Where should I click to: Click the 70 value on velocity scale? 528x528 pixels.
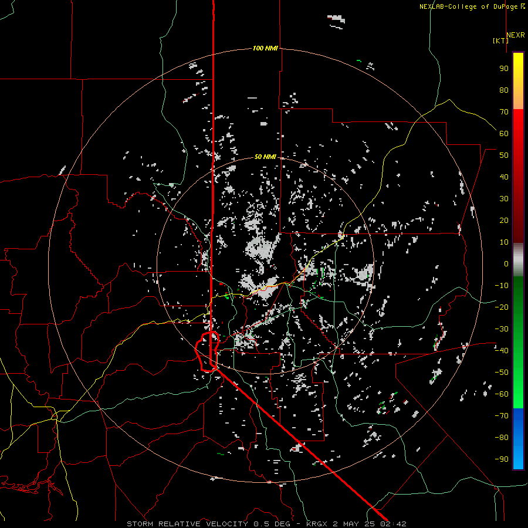click(504, 112)
